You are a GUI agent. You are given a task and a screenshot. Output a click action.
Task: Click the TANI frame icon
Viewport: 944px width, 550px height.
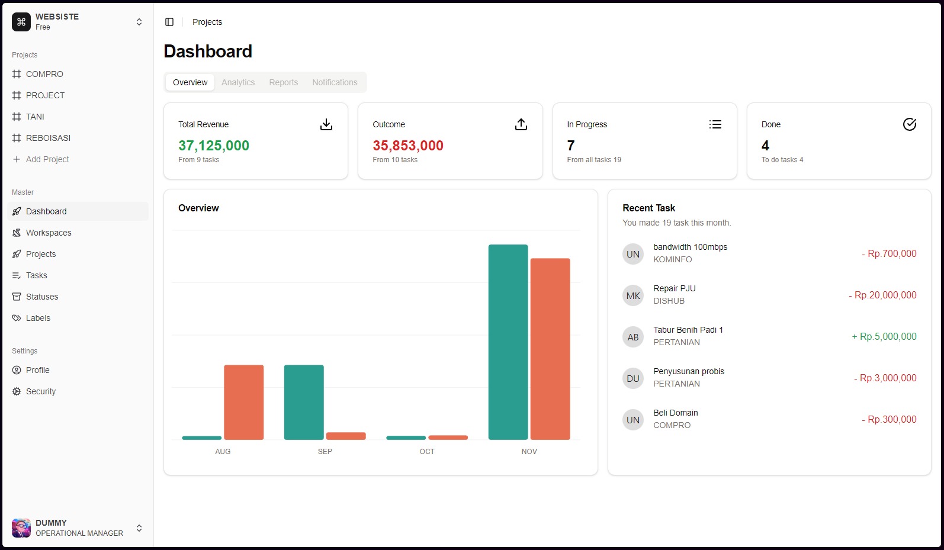coord(17,117)
